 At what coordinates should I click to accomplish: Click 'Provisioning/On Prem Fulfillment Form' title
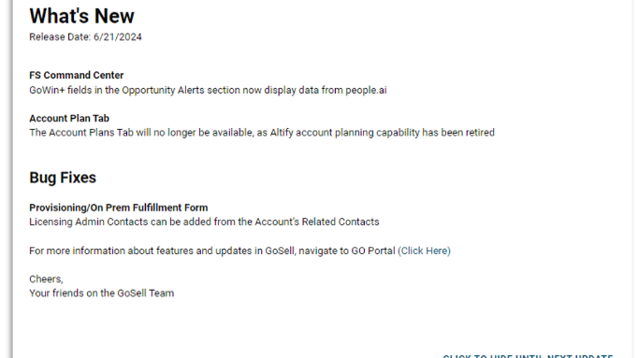click(119, 208)
